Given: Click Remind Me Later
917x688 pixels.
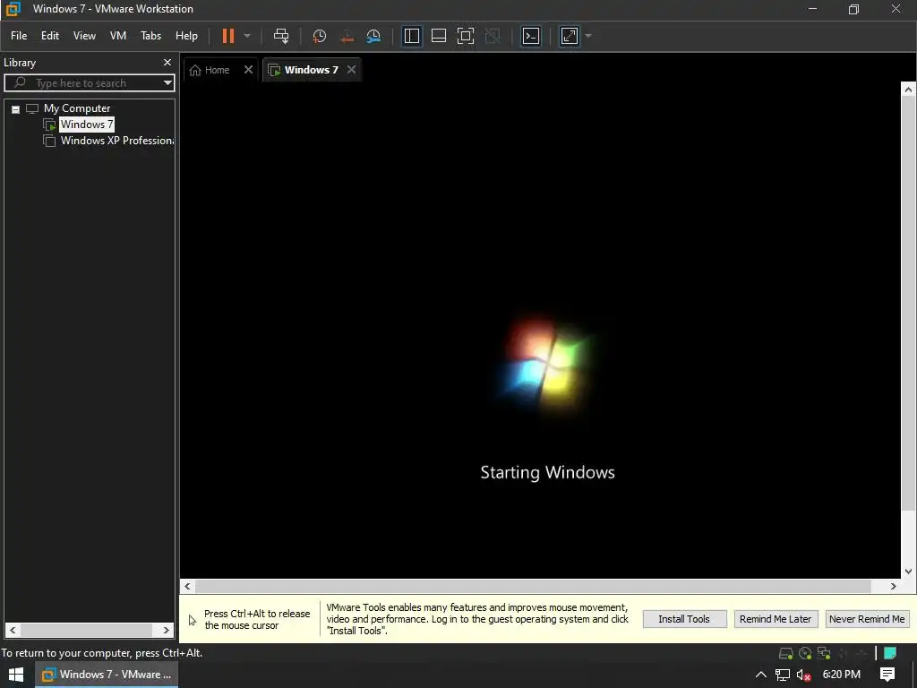Looking at the screenshot, I should pos(776,619).
